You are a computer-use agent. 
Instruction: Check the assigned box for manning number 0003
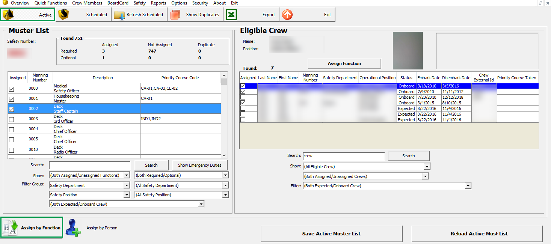click(12, 119)
